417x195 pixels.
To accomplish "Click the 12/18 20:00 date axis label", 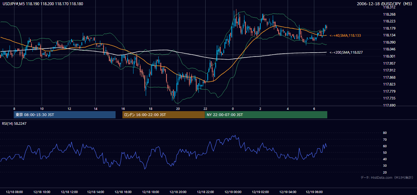I will [178, 192].
